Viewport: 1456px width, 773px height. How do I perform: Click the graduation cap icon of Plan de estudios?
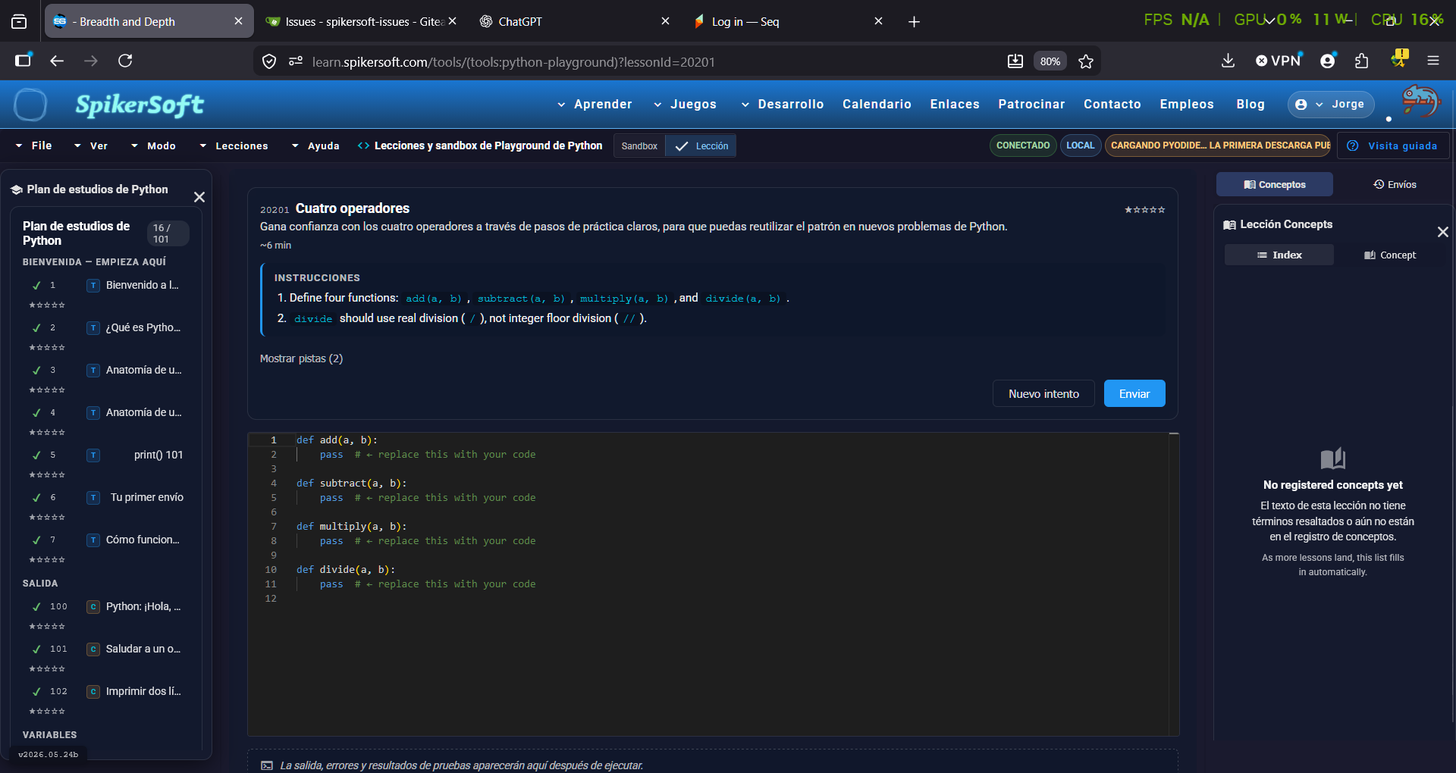click(17, 189)
